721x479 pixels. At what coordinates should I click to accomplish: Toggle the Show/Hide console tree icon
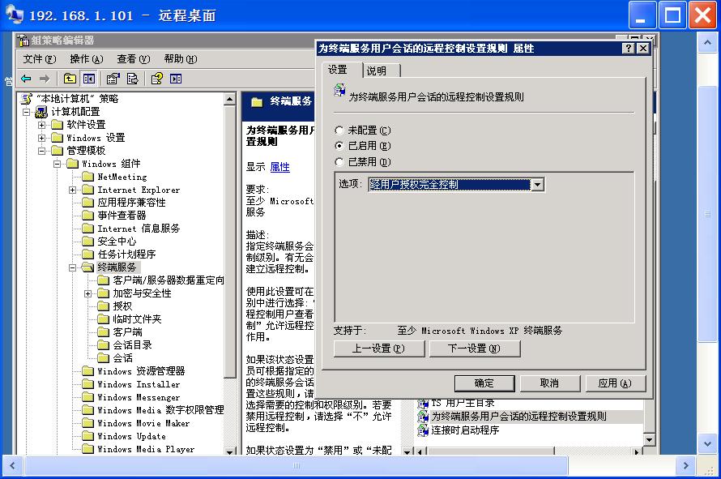[x=89, y=79]
